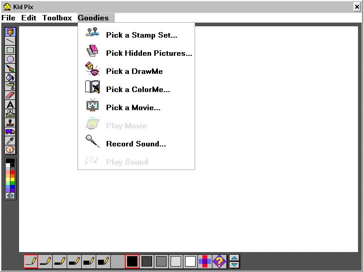The image size is (363, 272).
Task: Select the letter A Text tool
Action: coord(10,104)
